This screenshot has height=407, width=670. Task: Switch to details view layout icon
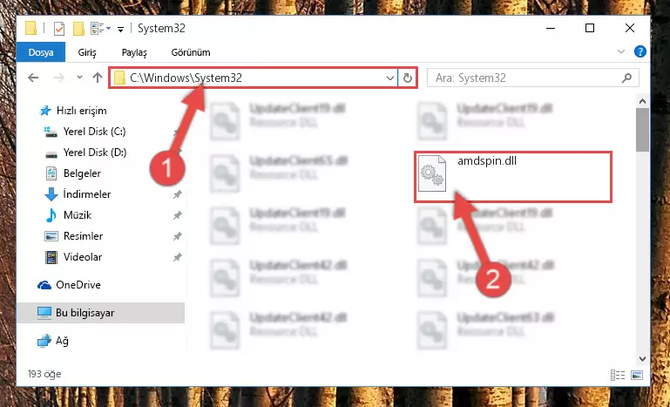(x=618, y=375)
